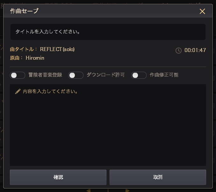Click the clock icon beside the duration

click(x=179, y=50)
